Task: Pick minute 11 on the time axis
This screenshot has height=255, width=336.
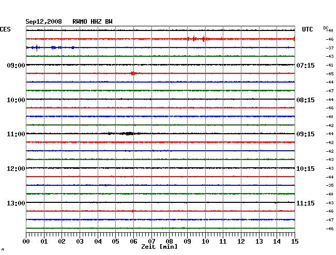Action: [x=223, y=241]
